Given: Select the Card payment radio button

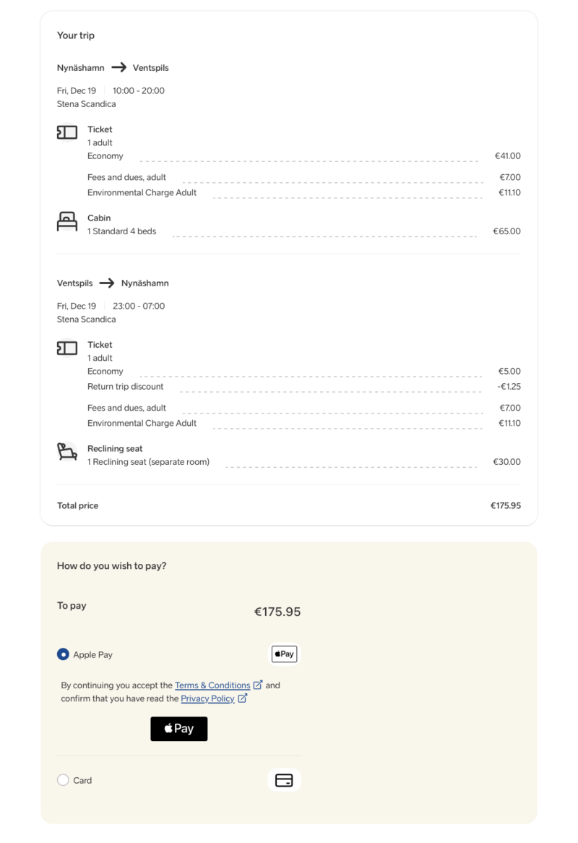Looking at the screenshot, I should pyautogui.click(x=63, y=780).
